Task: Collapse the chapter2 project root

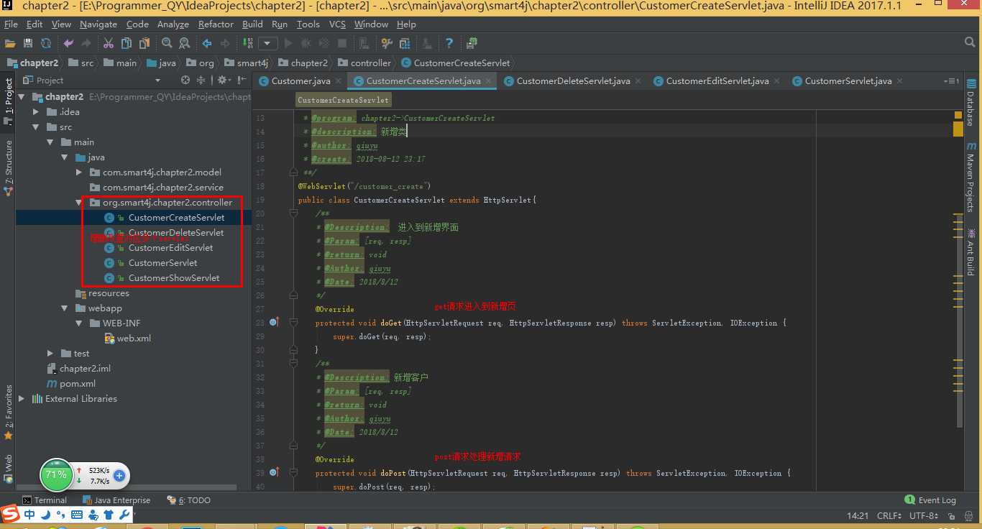Action: tap(22, 96)
